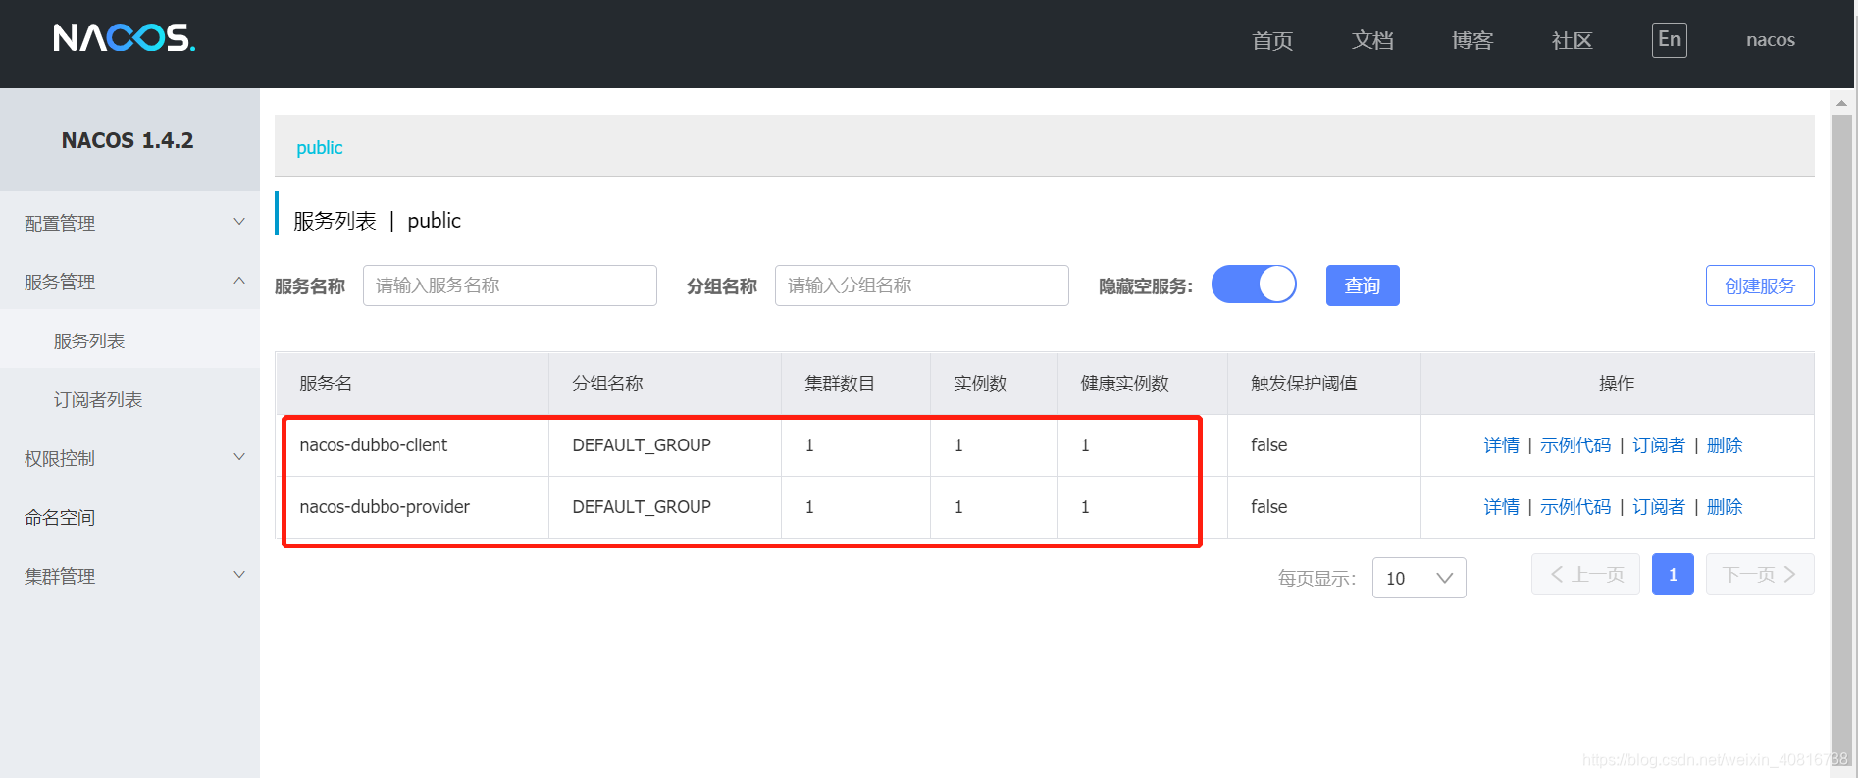Open 详情 for nacos-dubbo-client
The height and width of the screenshot is (778, 1858).
click(x=1501, y=445)
